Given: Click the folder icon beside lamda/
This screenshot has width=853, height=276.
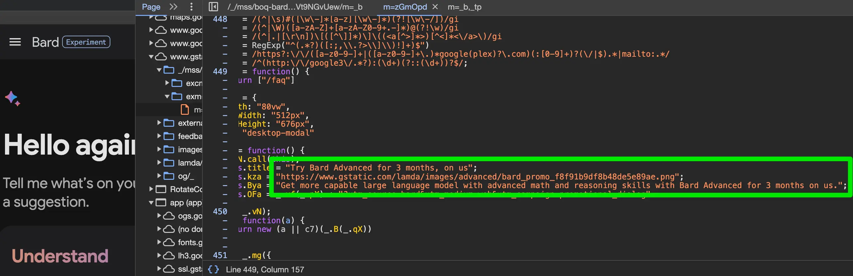Looking at the screenshot, I should (x=169, y=163).
